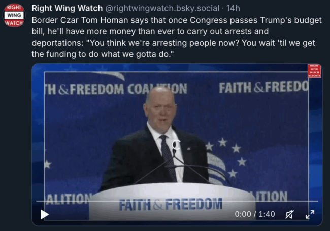330x231 pixels.
Task: Open the video in fullscreen mode
Action: tap(310, 214)
